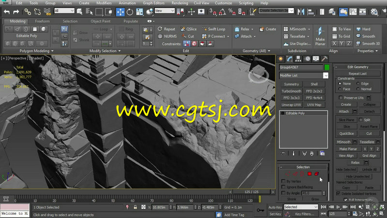
Task: Open the selection filter All dropdown
Action: (x=64, y=11)
